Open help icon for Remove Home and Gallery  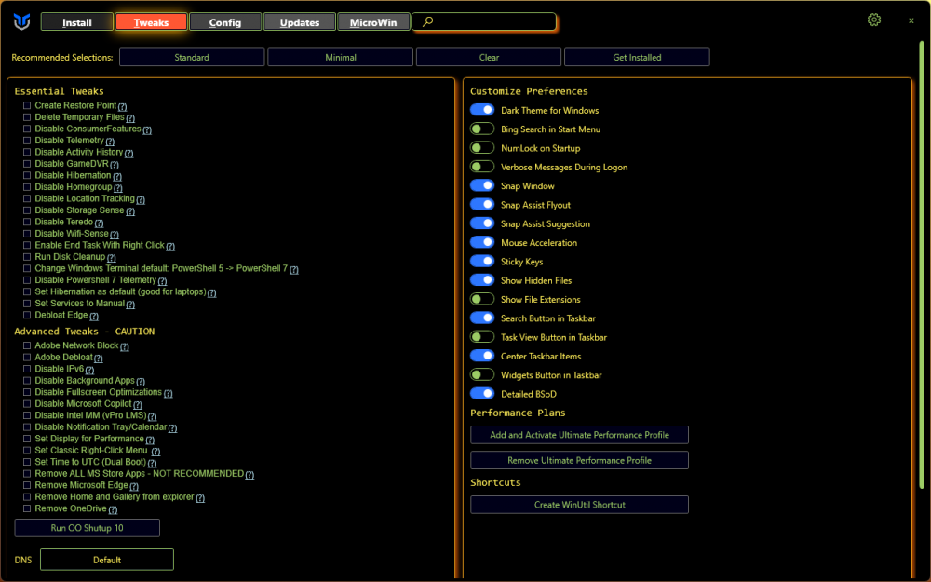[x=200, y=498]
